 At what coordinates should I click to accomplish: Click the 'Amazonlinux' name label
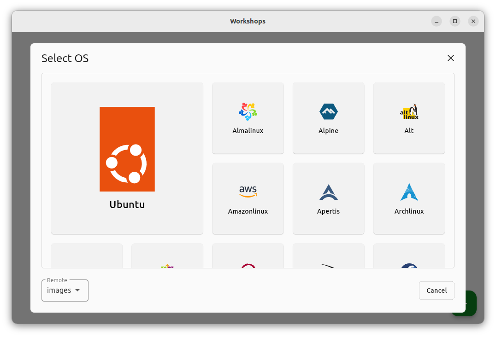coord(248,211)
